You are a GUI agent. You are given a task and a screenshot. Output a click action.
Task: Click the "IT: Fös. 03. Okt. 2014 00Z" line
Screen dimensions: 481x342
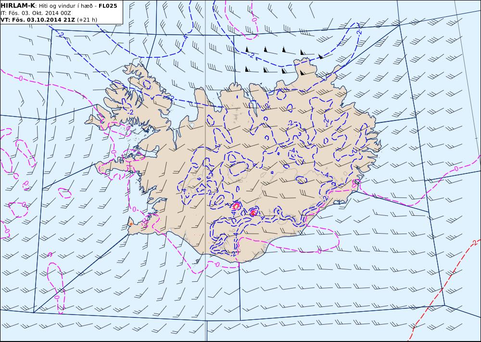click(36, 13)
